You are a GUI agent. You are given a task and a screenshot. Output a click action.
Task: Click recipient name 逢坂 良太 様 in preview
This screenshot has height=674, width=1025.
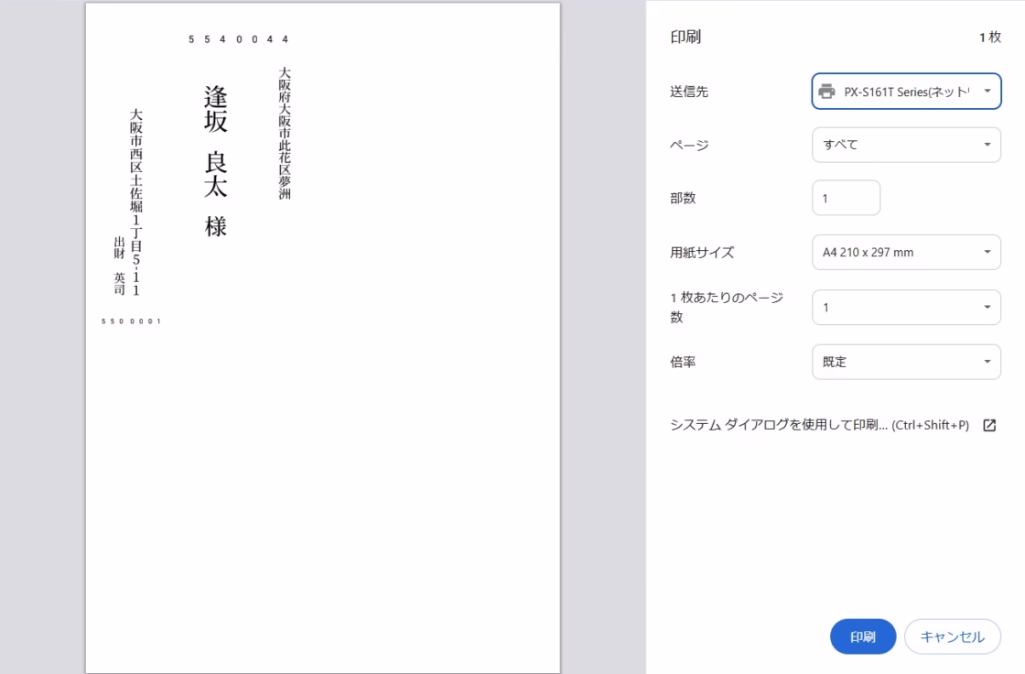[215, 160]
